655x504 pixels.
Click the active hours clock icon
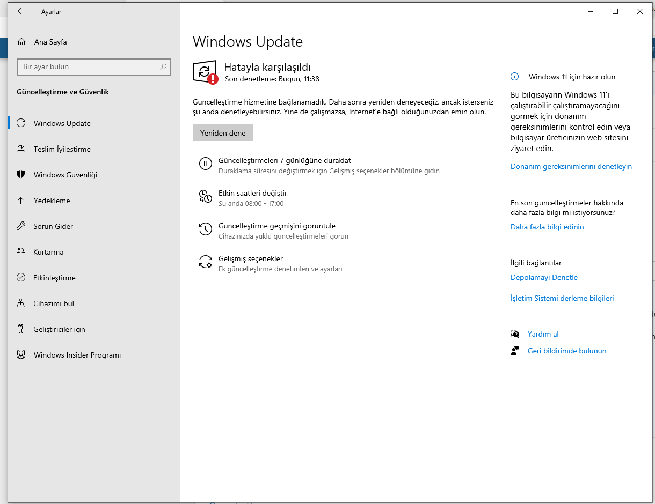(206, 196)
